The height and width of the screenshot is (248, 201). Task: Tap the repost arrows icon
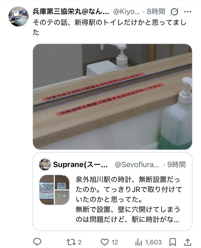point(70,242)
